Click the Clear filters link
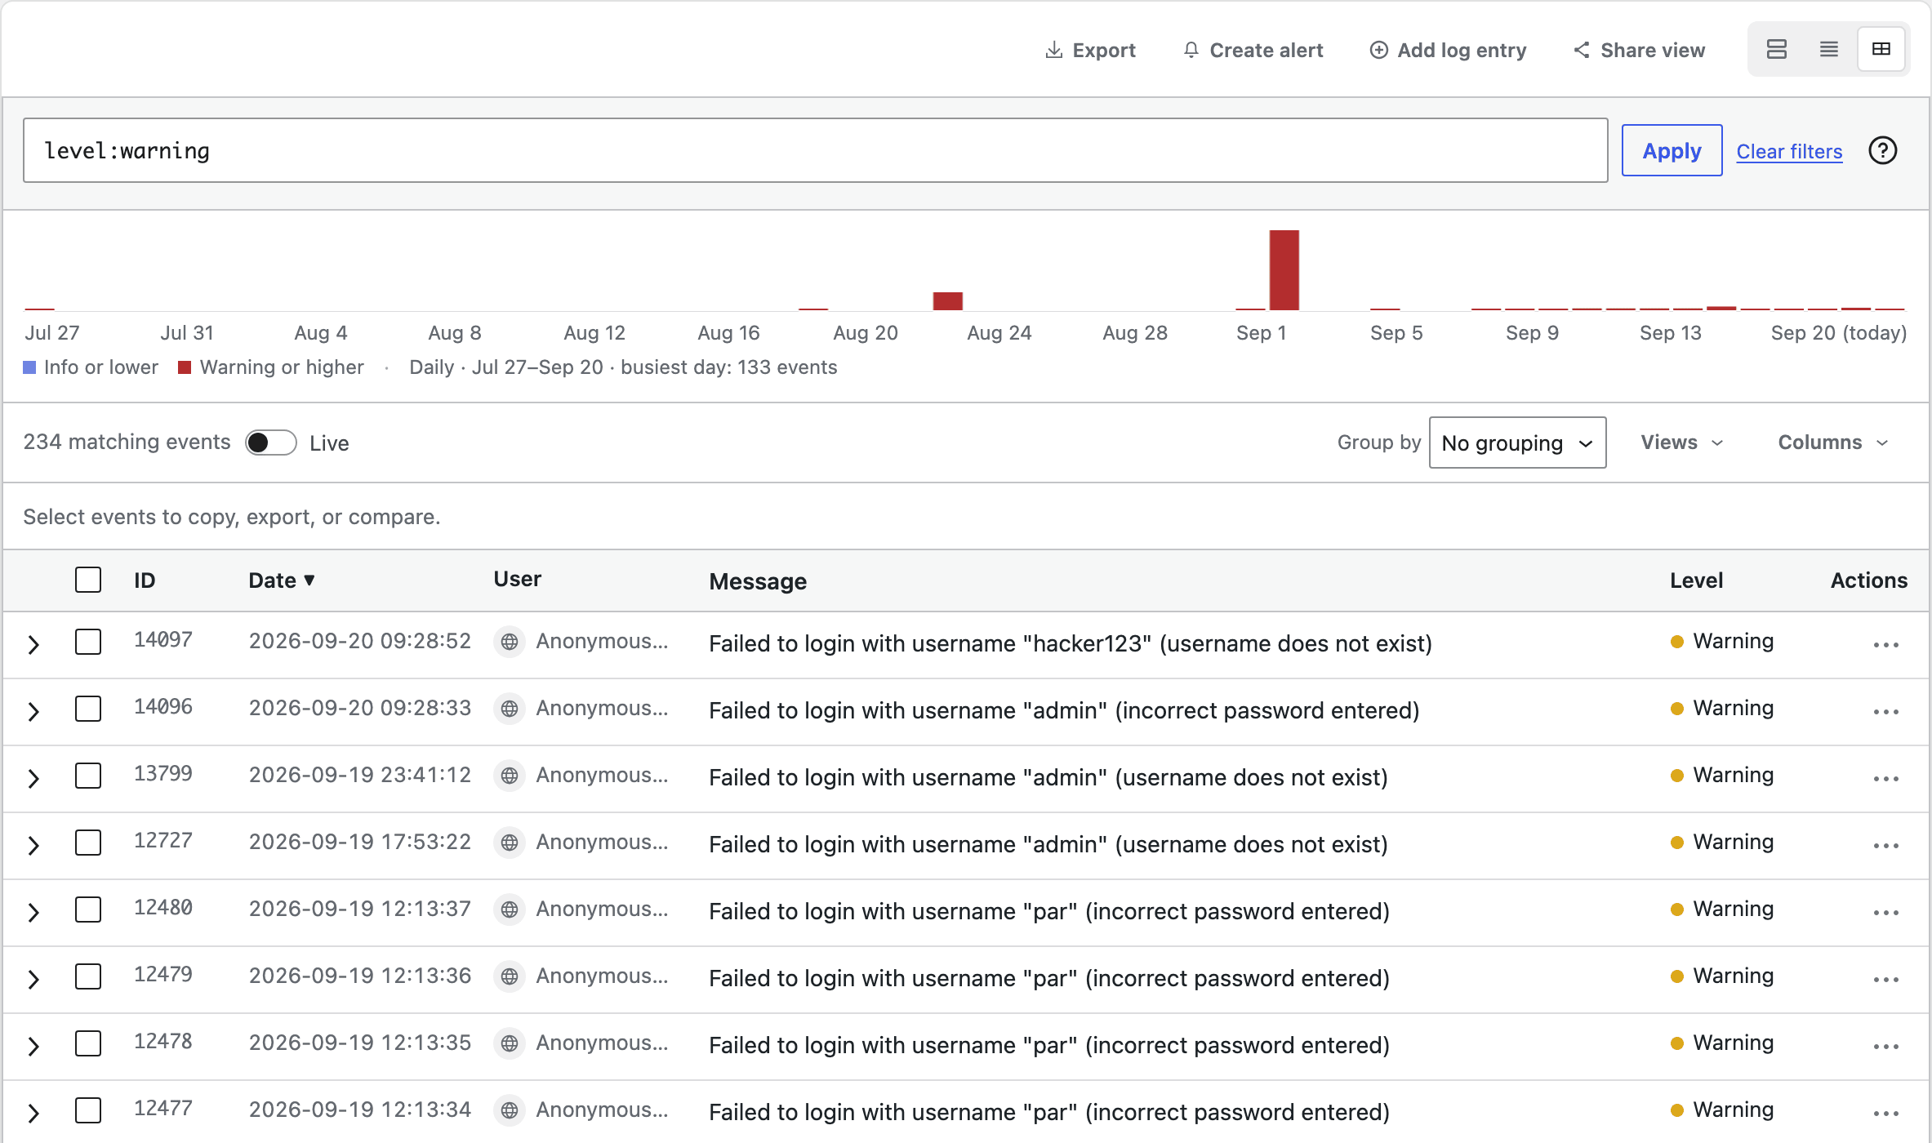The height and width of the screenshot is (1143, 1932). click(x=1789, y=152)
